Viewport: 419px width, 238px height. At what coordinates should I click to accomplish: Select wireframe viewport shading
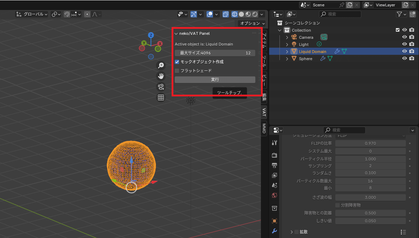pos(234,14)
